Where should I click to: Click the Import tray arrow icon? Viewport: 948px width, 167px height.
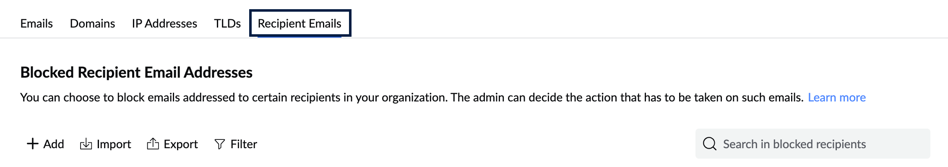(86, 144)
